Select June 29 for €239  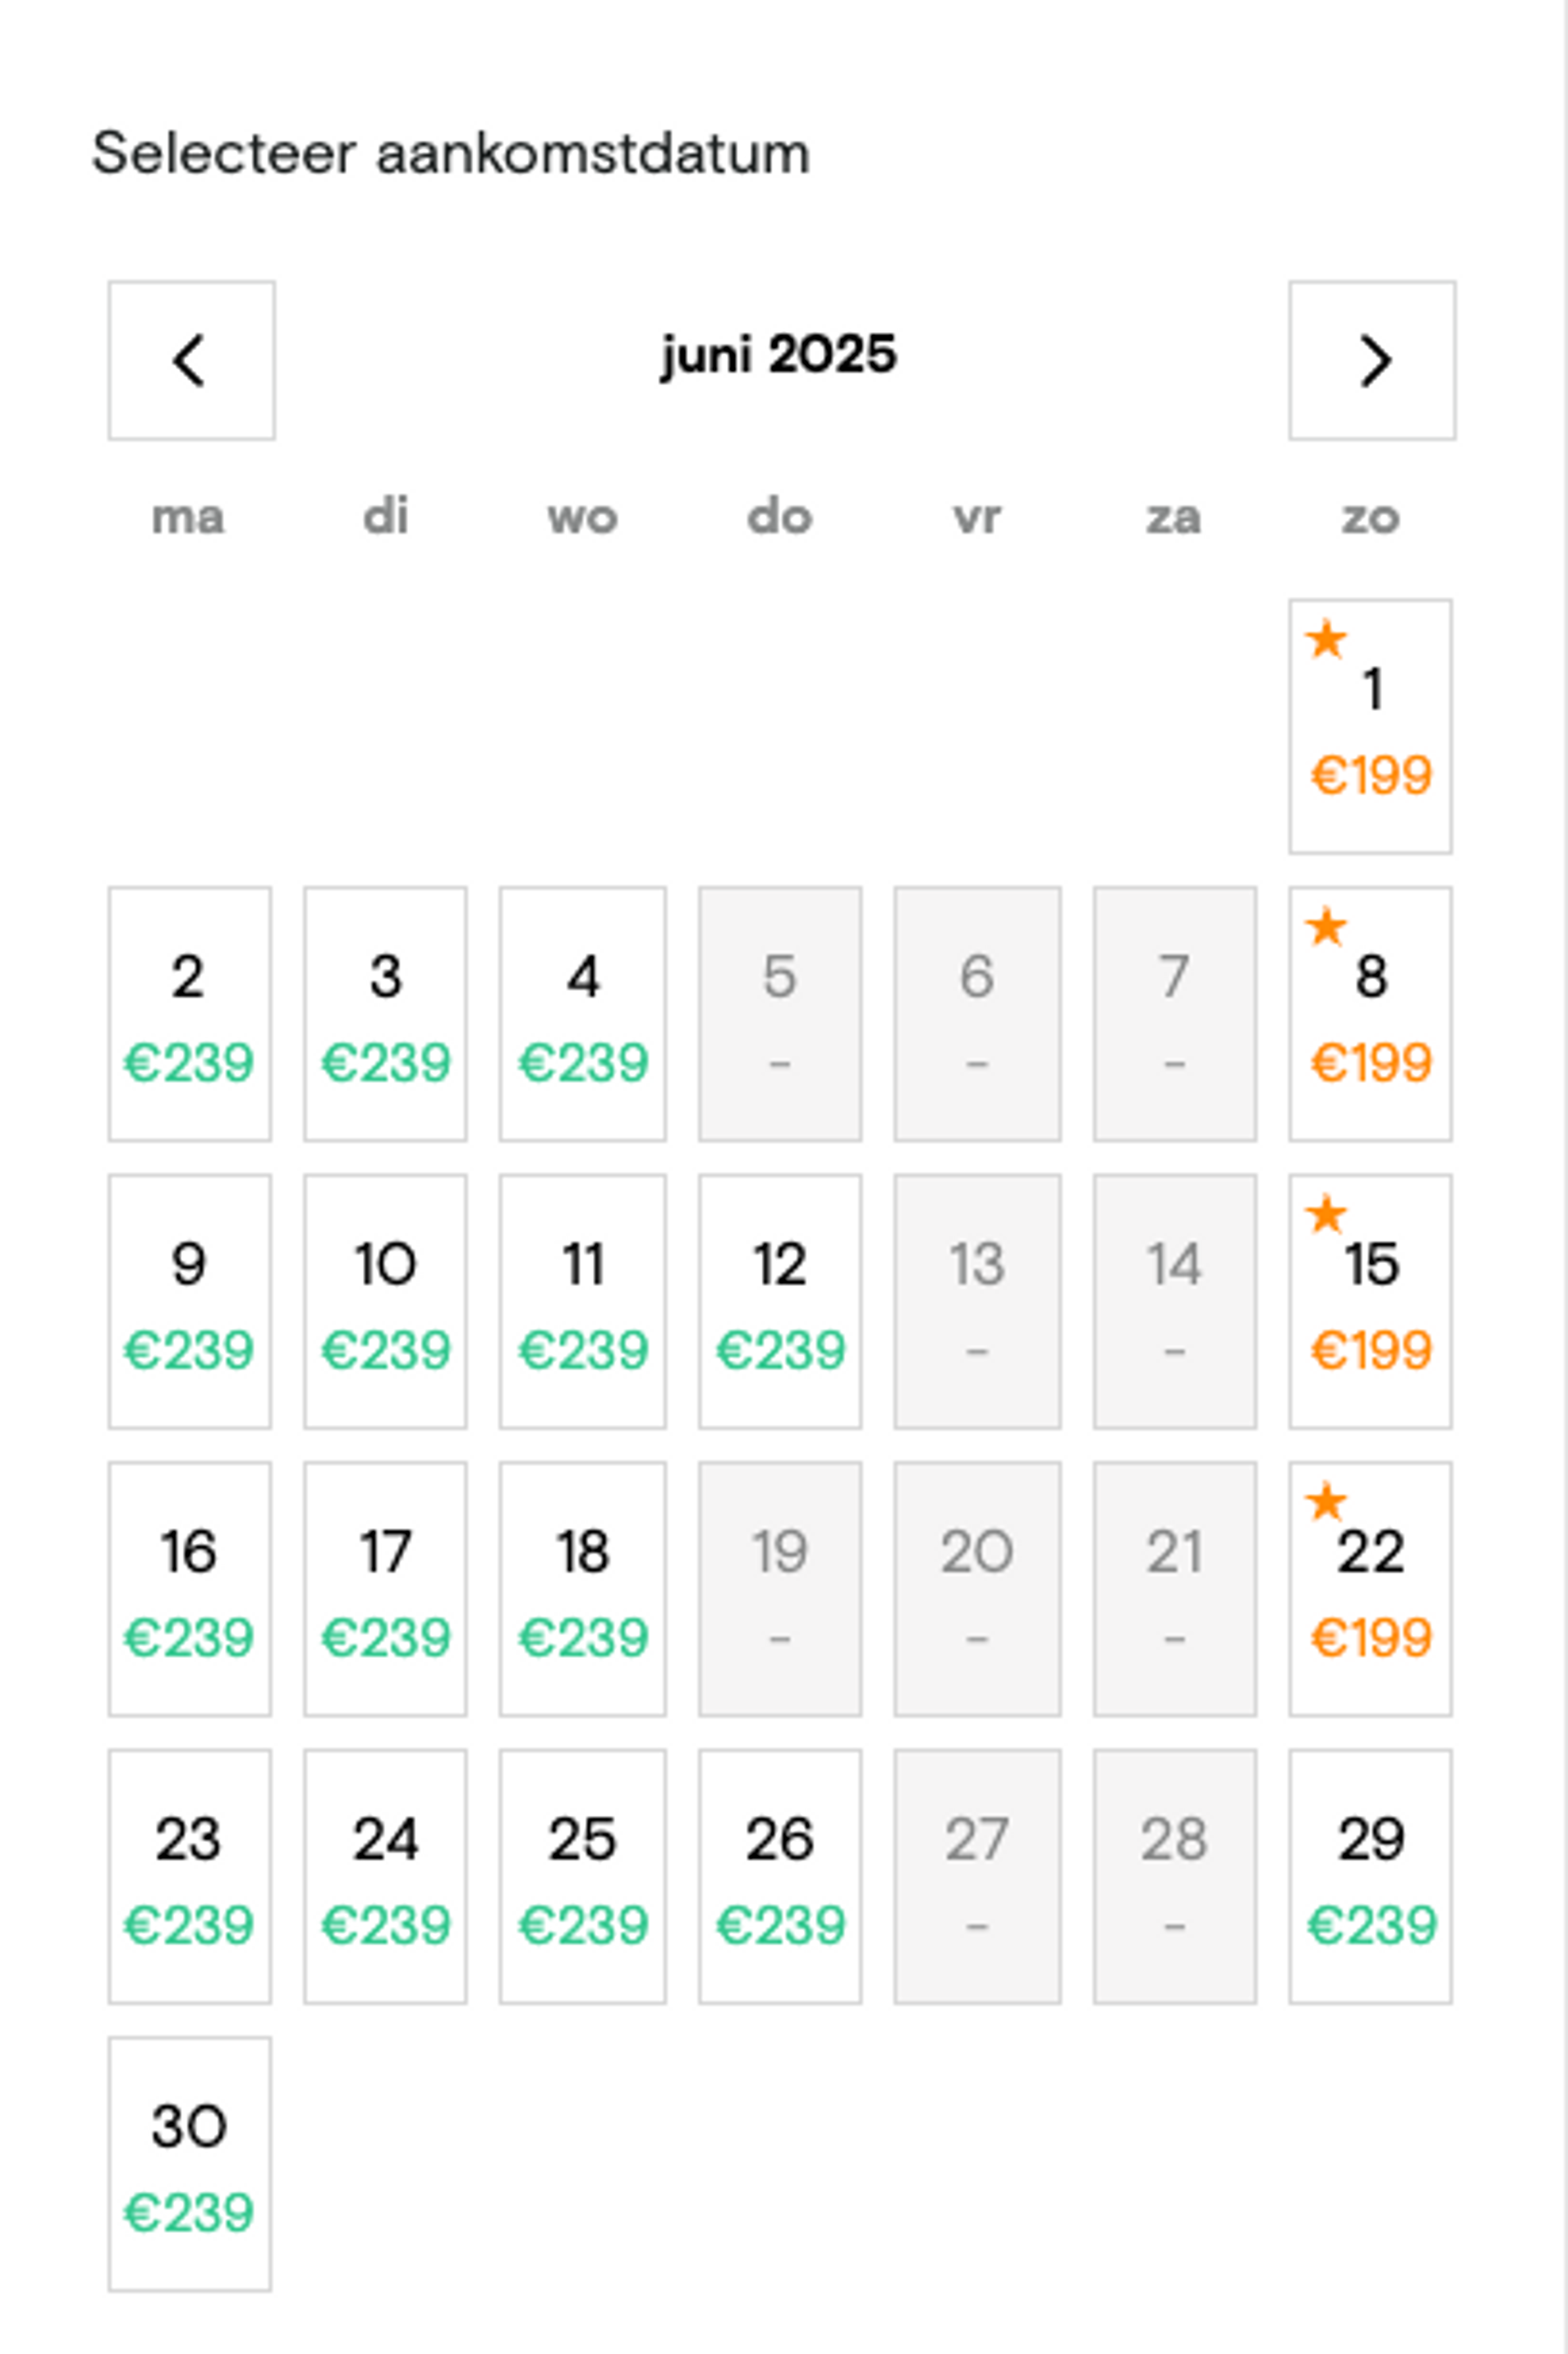[x=1370, y=1876]
